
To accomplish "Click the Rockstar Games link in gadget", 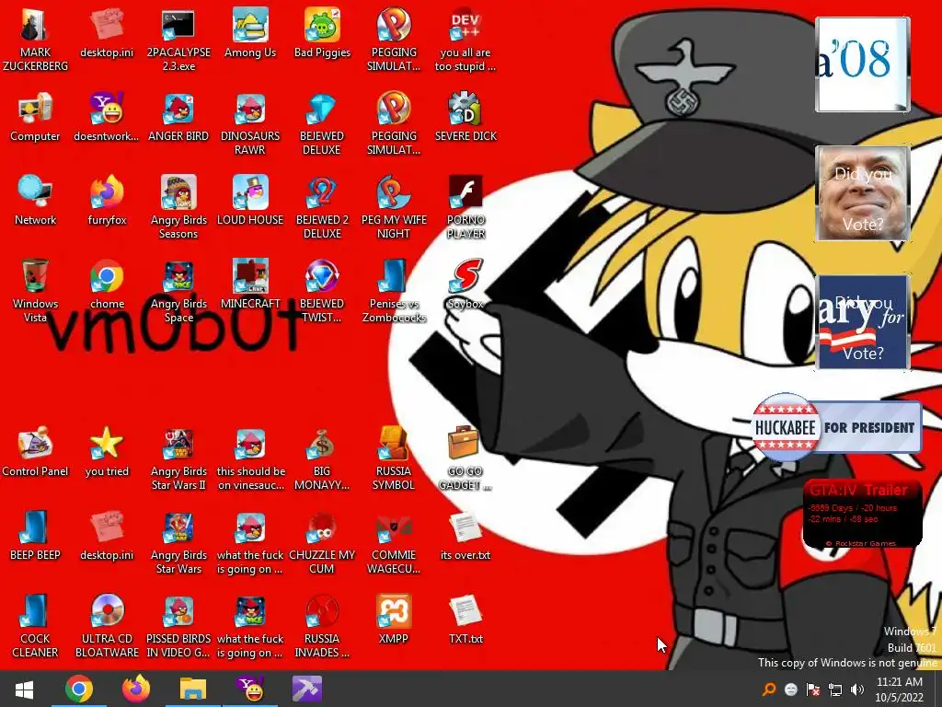I will [x=861, y=543].
